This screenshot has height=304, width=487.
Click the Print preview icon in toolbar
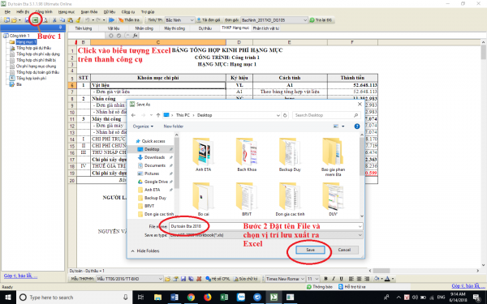[x=45, y=20]
